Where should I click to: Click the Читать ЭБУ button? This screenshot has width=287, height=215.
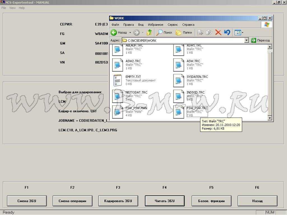(x=165, y=201)
